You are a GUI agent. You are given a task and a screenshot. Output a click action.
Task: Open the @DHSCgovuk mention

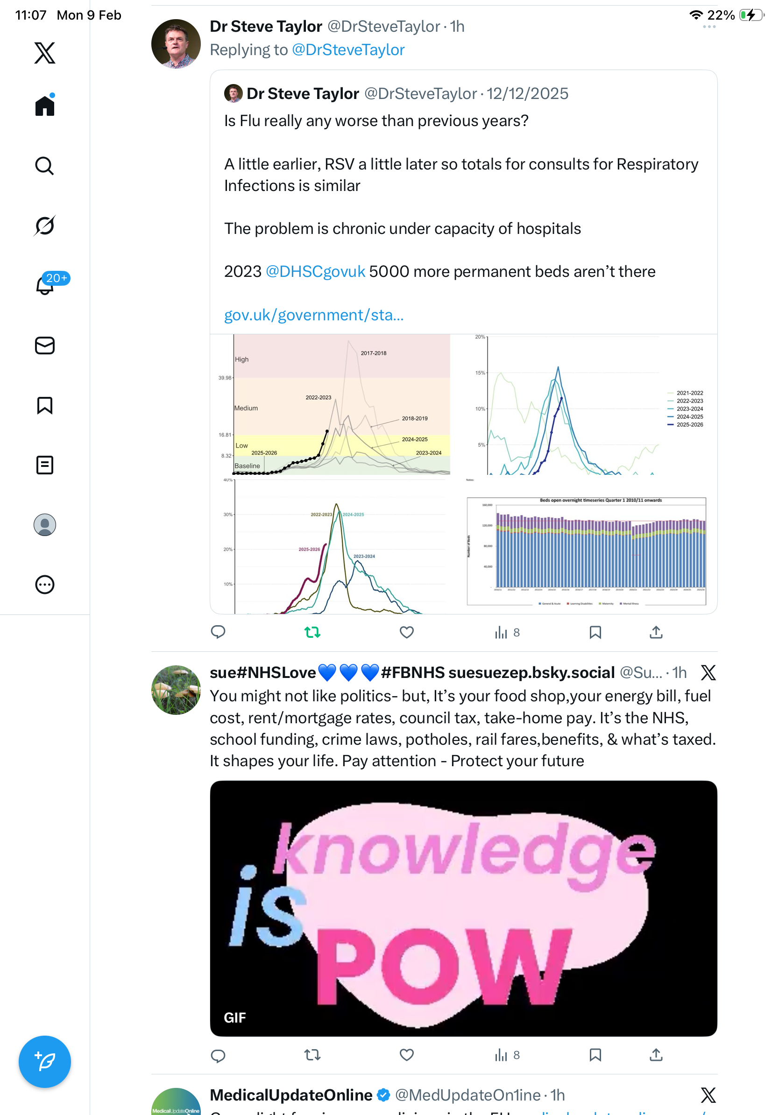[315, 271]
